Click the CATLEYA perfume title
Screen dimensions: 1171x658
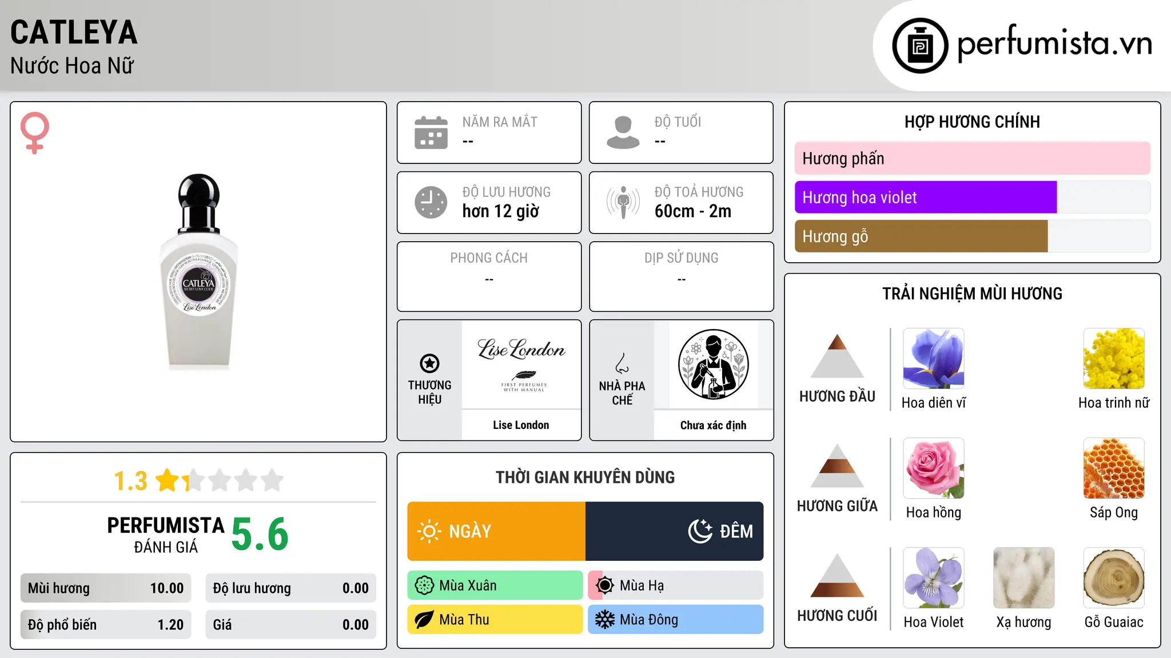tap(74, 32)
